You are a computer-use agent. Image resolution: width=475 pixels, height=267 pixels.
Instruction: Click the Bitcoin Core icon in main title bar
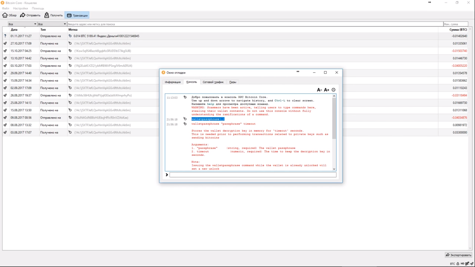click(x=3, y=3)
